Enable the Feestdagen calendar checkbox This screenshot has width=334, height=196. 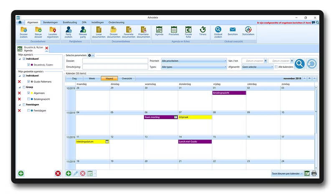(x=28, y=110)
